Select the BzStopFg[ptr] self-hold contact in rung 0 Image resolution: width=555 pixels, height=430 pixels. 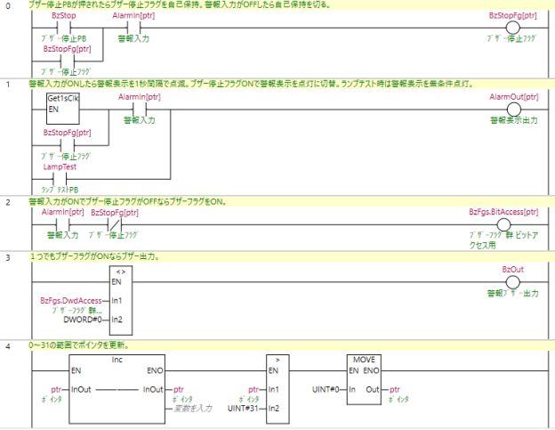68,61
